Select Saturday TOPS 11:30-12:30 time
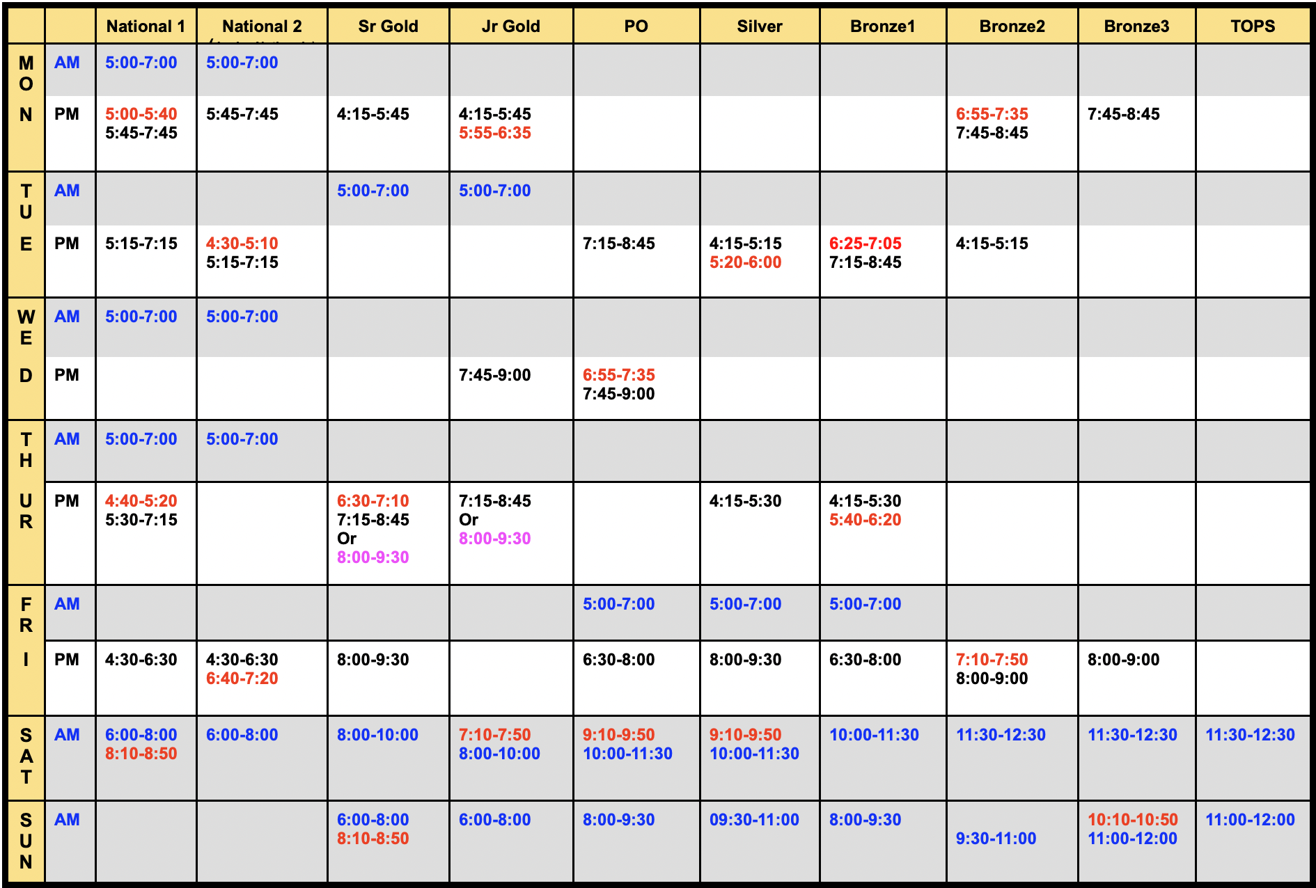1316x888 pixels. (1250, 735)
